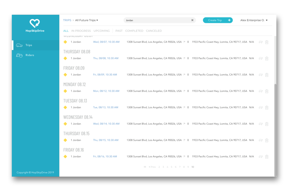The image size is (291, 191).
Task: Clear the Jordan search with the X
Action: coord(192,20)
